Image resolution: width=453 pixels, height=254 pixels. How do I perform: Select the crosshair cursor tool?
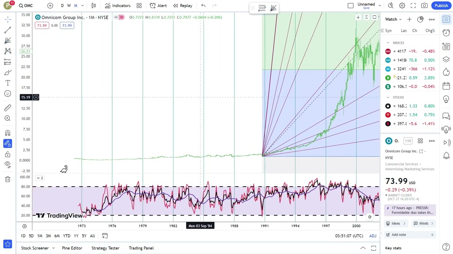tap(7, 20)
